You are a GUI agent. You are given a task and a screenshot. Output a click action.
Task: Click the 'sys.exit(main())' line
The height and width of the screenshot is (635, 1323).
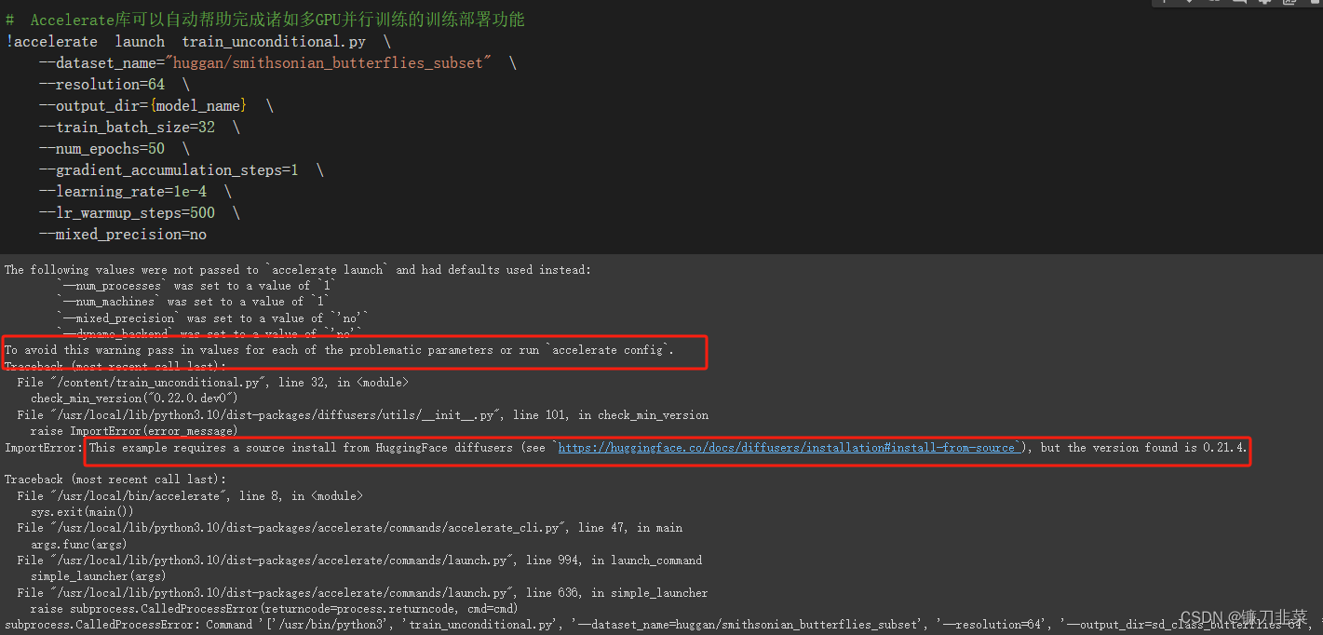(82, 512)
